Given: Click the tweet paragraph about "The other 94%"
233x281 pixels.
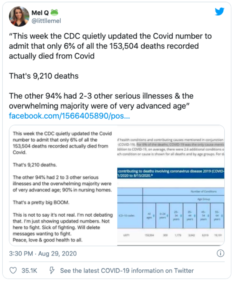Looking at the screenshot, I should tap(101, 101).
